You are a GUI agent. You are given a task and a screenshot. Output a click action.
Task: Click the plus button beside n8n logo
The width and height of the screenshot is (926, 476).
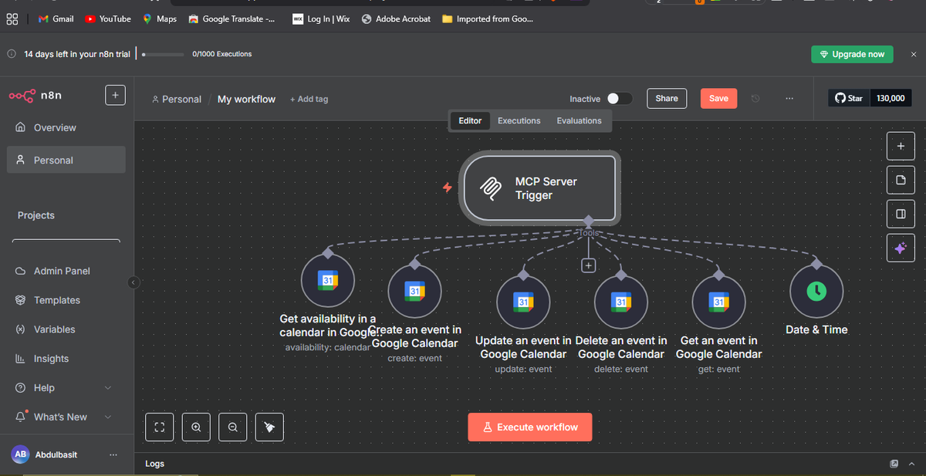pos(115,96)
